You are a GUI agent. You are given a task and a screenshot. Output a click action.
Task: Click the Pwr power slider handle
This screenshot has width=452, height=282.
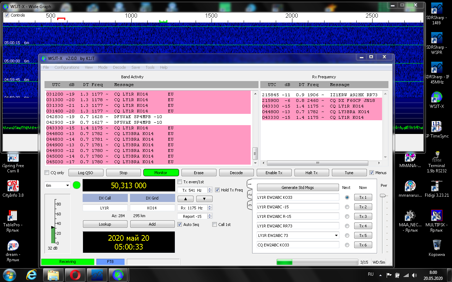click(x=383, y=195)
